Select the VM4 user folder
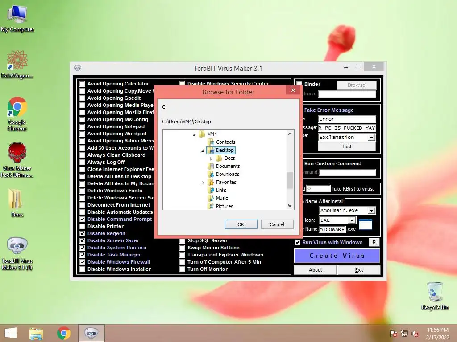This screenshot has height=342, width=457. point(208,134)
